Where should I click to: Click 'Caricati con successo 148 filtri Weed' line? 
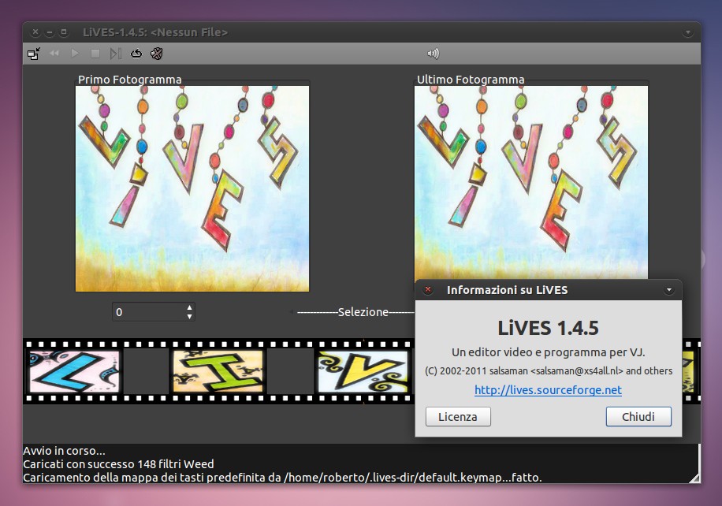point(118,464)
